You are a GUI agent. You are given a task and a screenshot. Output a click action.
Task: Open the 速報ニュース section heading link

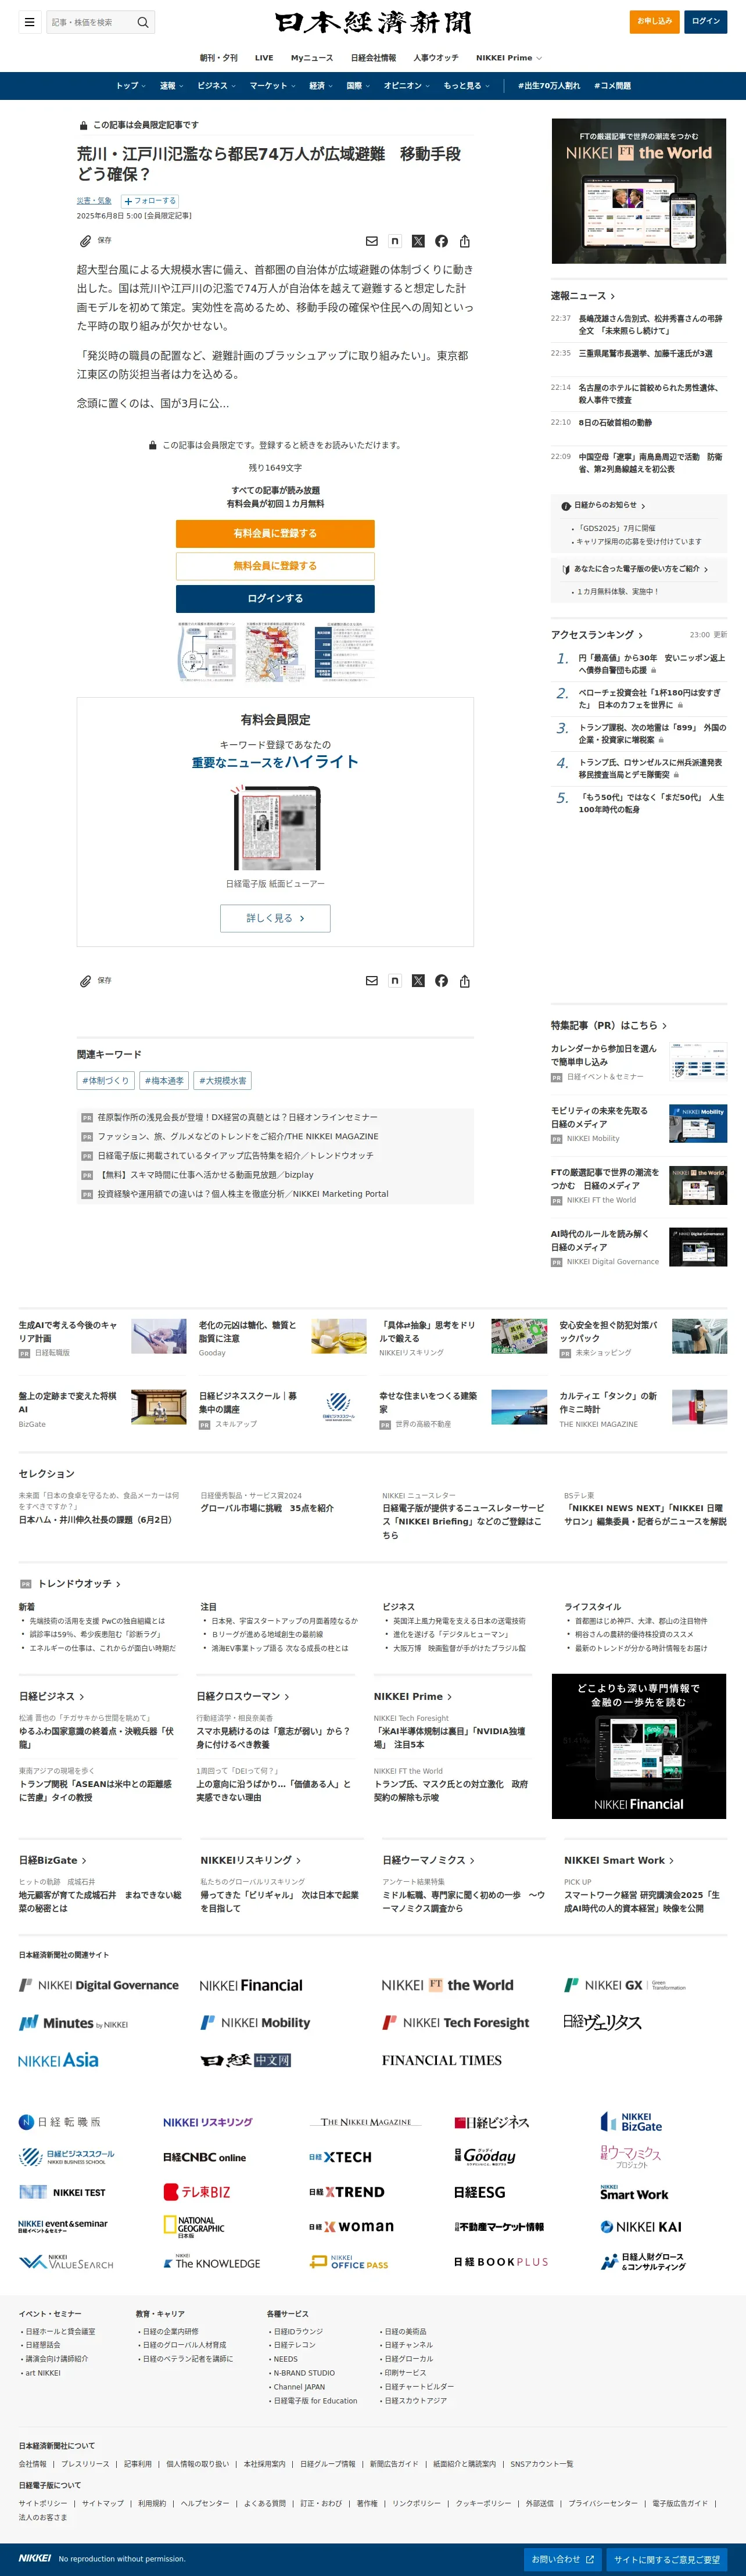point(583,296)
